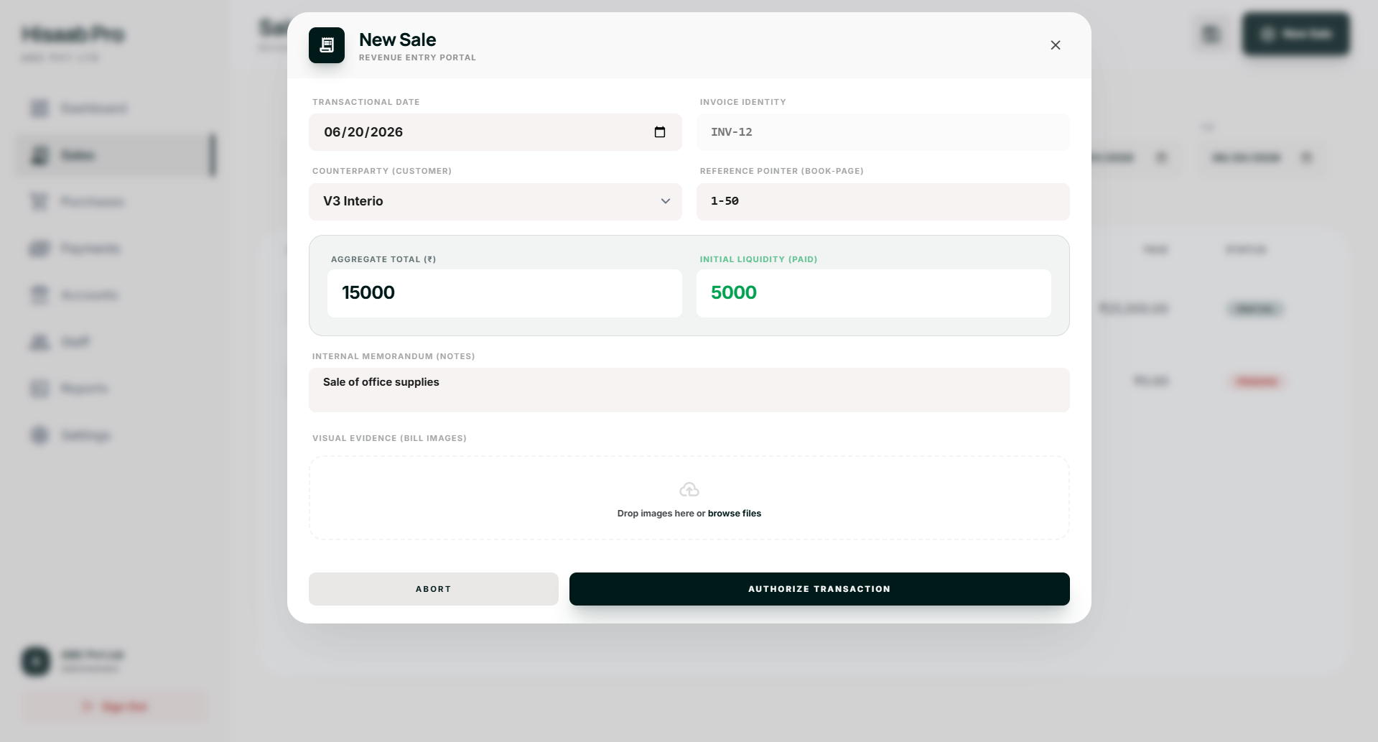Click the Invoice Identity field INV-12
The height and width of the screenshot is (742, 1378).
coord(883,132)
